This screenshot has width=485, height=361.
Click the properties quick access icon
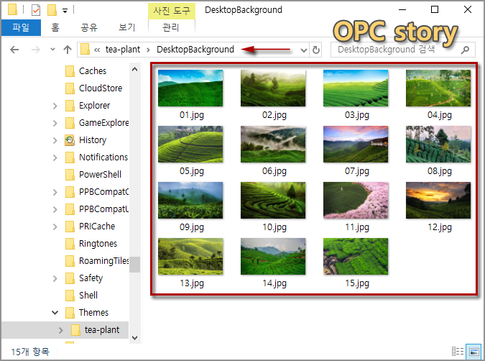pos(36,10)
